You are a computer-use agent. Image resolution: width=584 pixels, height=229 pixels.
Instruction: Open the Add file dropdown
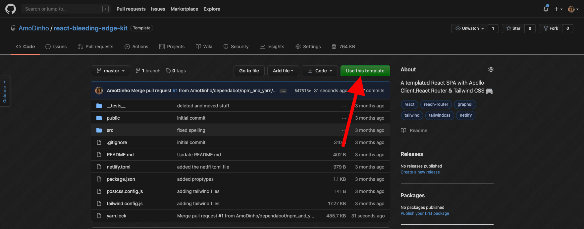(x=283, y=71)
